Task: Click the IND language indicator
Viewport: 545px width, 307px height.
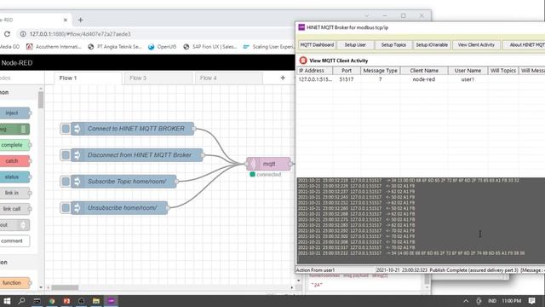Action: pyautogui.click(x=492, y=301)
